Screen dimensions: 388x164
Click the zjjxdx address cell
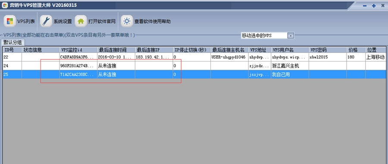260,66
